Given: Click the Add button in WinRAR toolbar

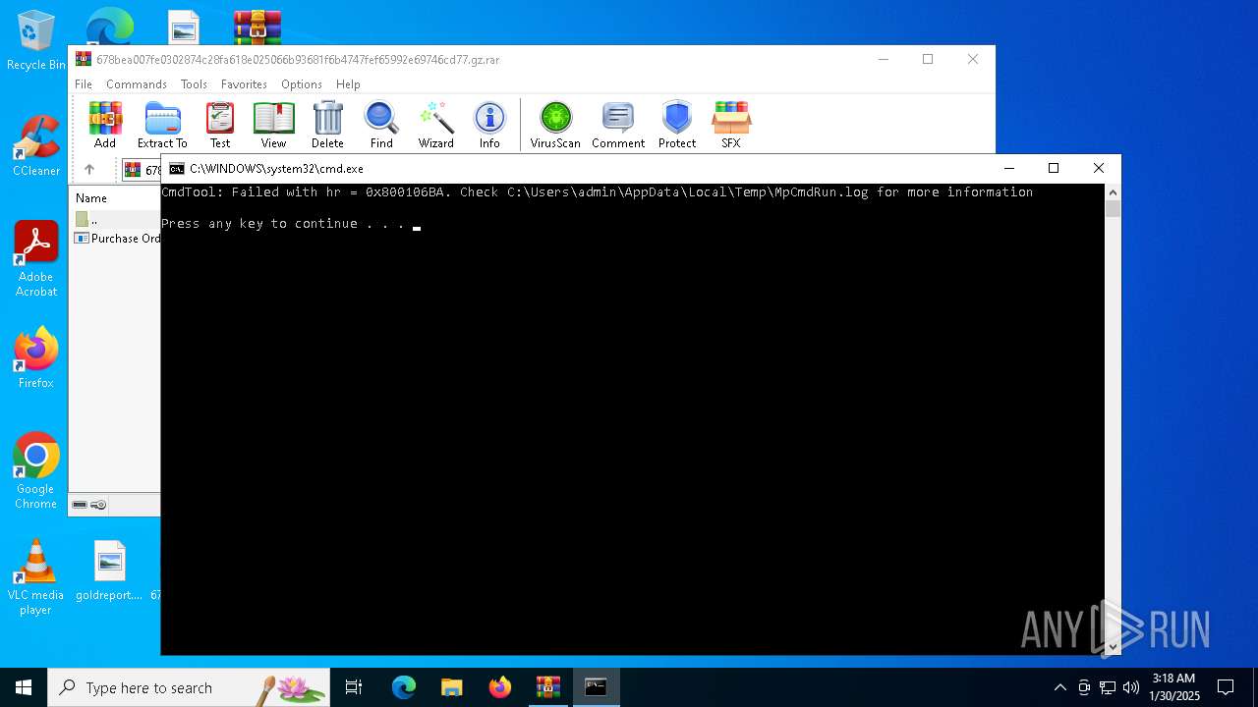Looking at the screenshot, I should tap(105, 125).
